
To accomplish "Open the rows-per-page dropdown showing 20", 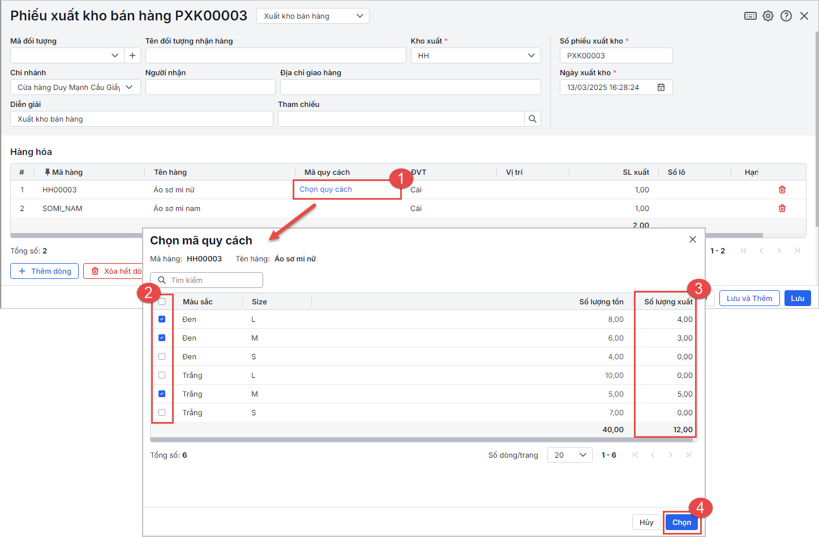I will point(569,455).
